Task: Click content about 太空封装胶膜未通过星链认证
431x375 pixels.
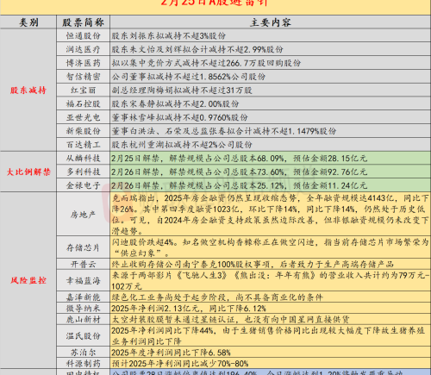Action: (x=230, y=319)
